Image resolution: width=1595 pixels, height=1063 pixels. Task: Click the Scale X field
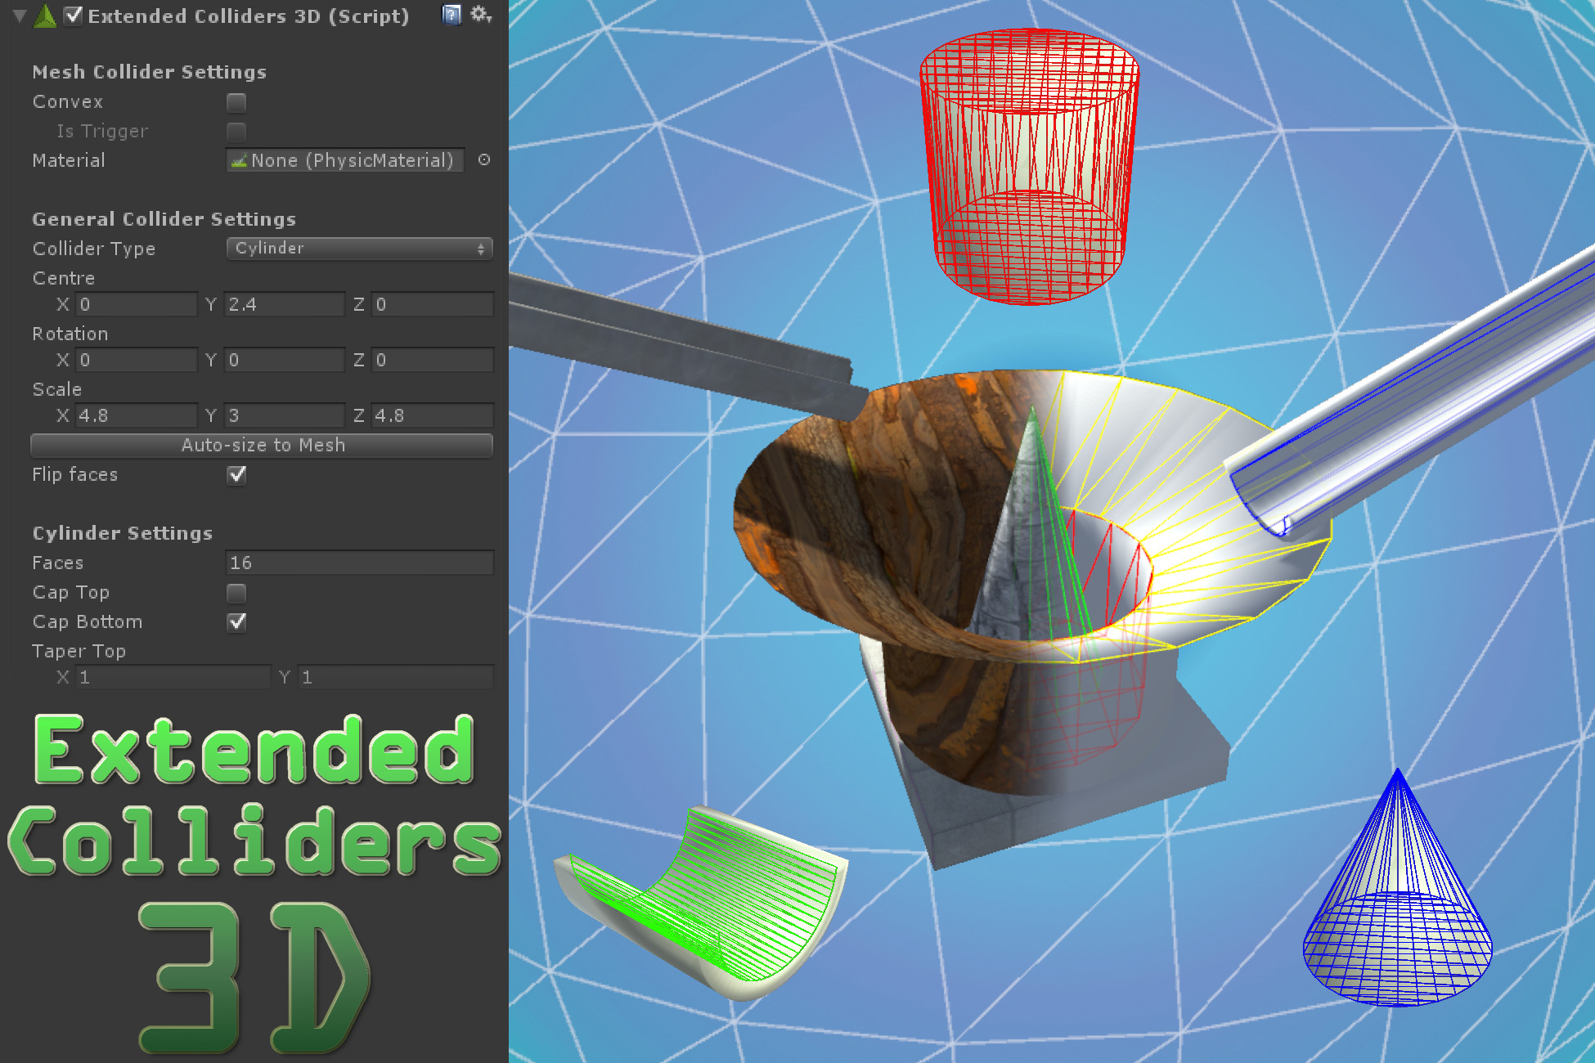137,416
